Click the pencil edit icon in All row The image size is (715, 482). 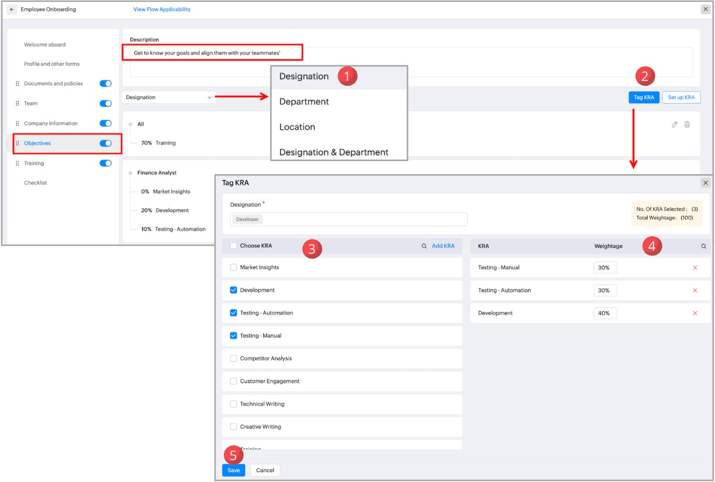674,124
